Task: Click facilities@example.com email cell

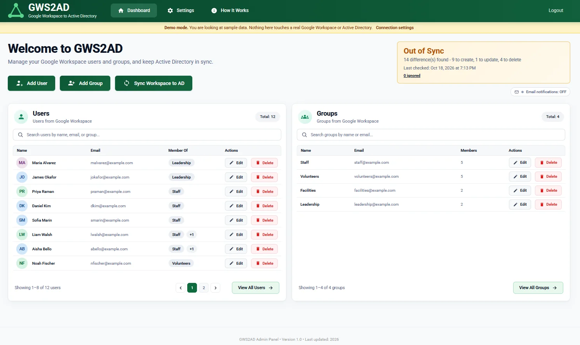Action: pyautogui.click(x=374, y=191)
